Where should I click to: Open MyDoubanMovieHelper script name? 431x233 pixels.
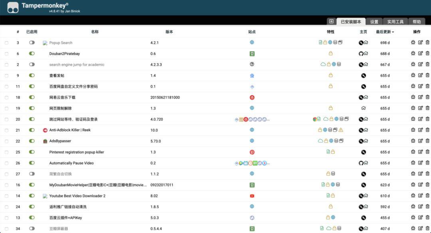(98, 185)
